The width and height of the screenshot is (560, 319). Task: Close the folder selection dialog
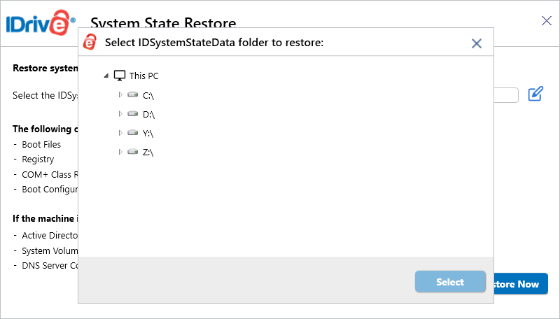click(x=477, y=43)
